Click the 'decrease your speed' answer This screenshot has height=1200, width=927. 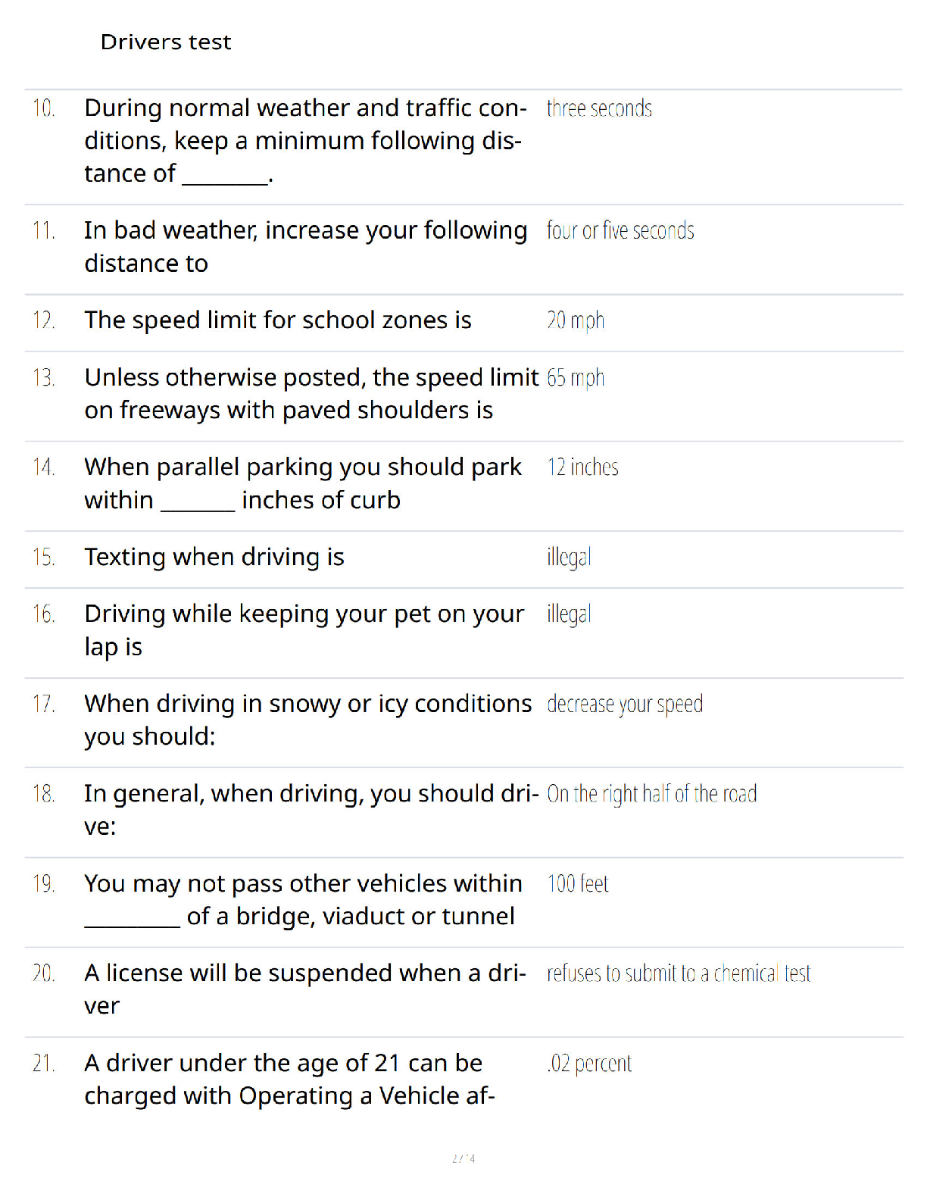click(x=625, y=705)
